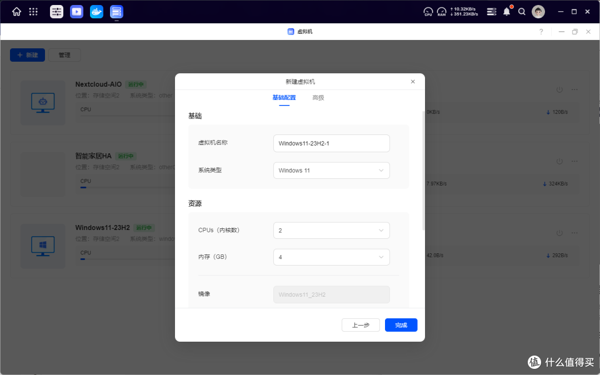
Task: Switch to the 基础配置 tab
Action: click(x=284, y=98)
